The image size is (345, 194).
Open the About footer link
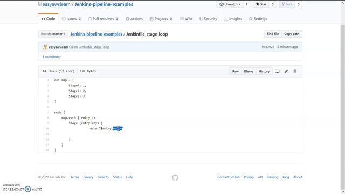click(x=298, y=177)
